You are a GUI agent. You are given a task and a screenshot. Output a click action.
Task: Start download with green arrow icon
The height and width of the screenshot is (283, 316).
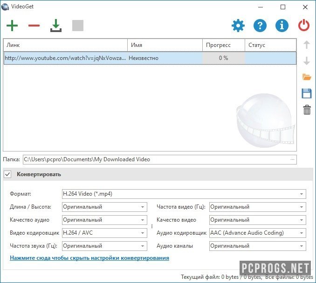56,26
